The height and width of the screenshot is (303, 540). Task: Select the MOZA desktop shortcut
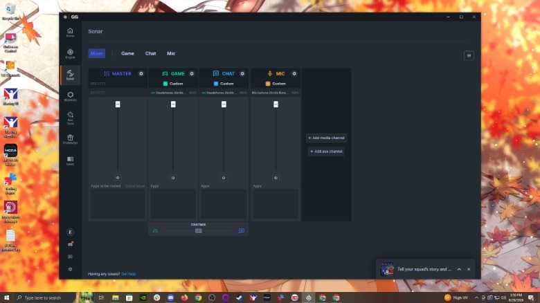10,155
